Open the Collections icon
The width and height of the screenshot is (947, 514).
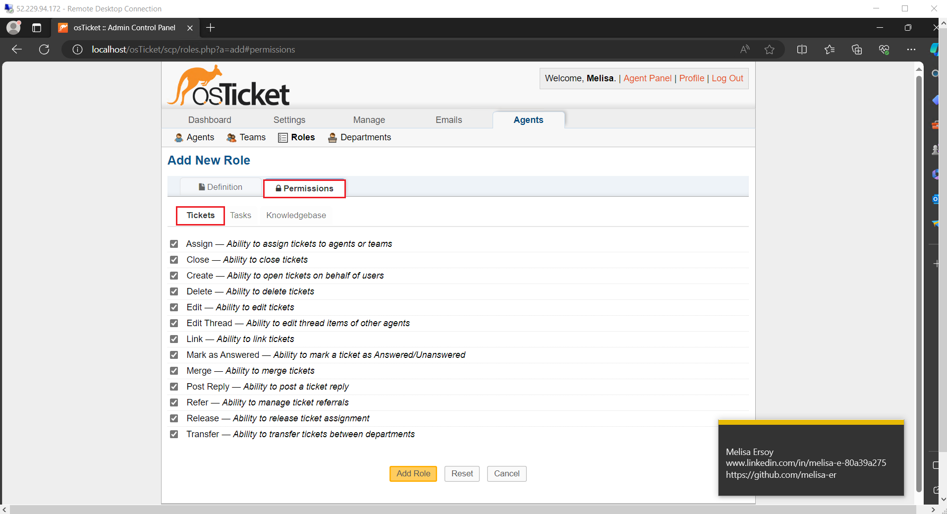point(857,49)
